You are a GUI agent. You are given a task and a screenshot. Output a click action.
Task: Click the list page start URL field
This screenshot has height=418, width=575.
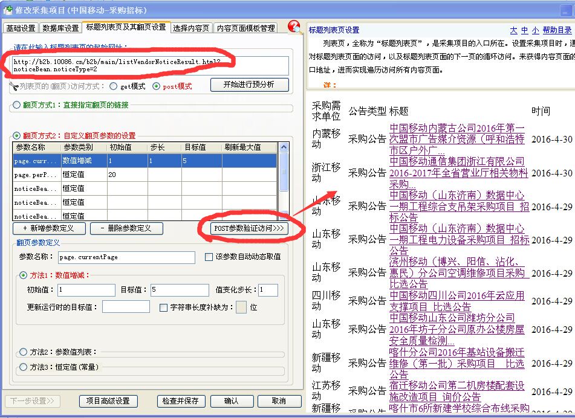coord(151,66)
